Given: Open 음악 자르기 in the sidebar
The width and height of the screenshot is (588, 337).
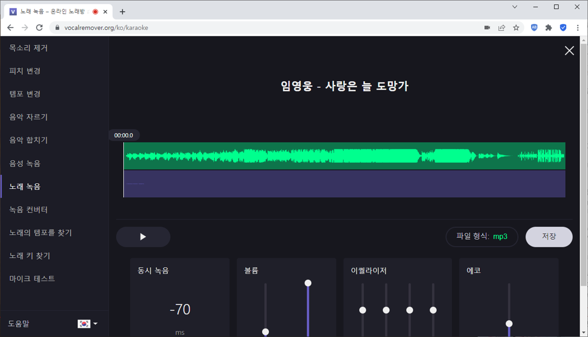Looking at the screenshot, I should pyautogui.click(x=28, y=117).
